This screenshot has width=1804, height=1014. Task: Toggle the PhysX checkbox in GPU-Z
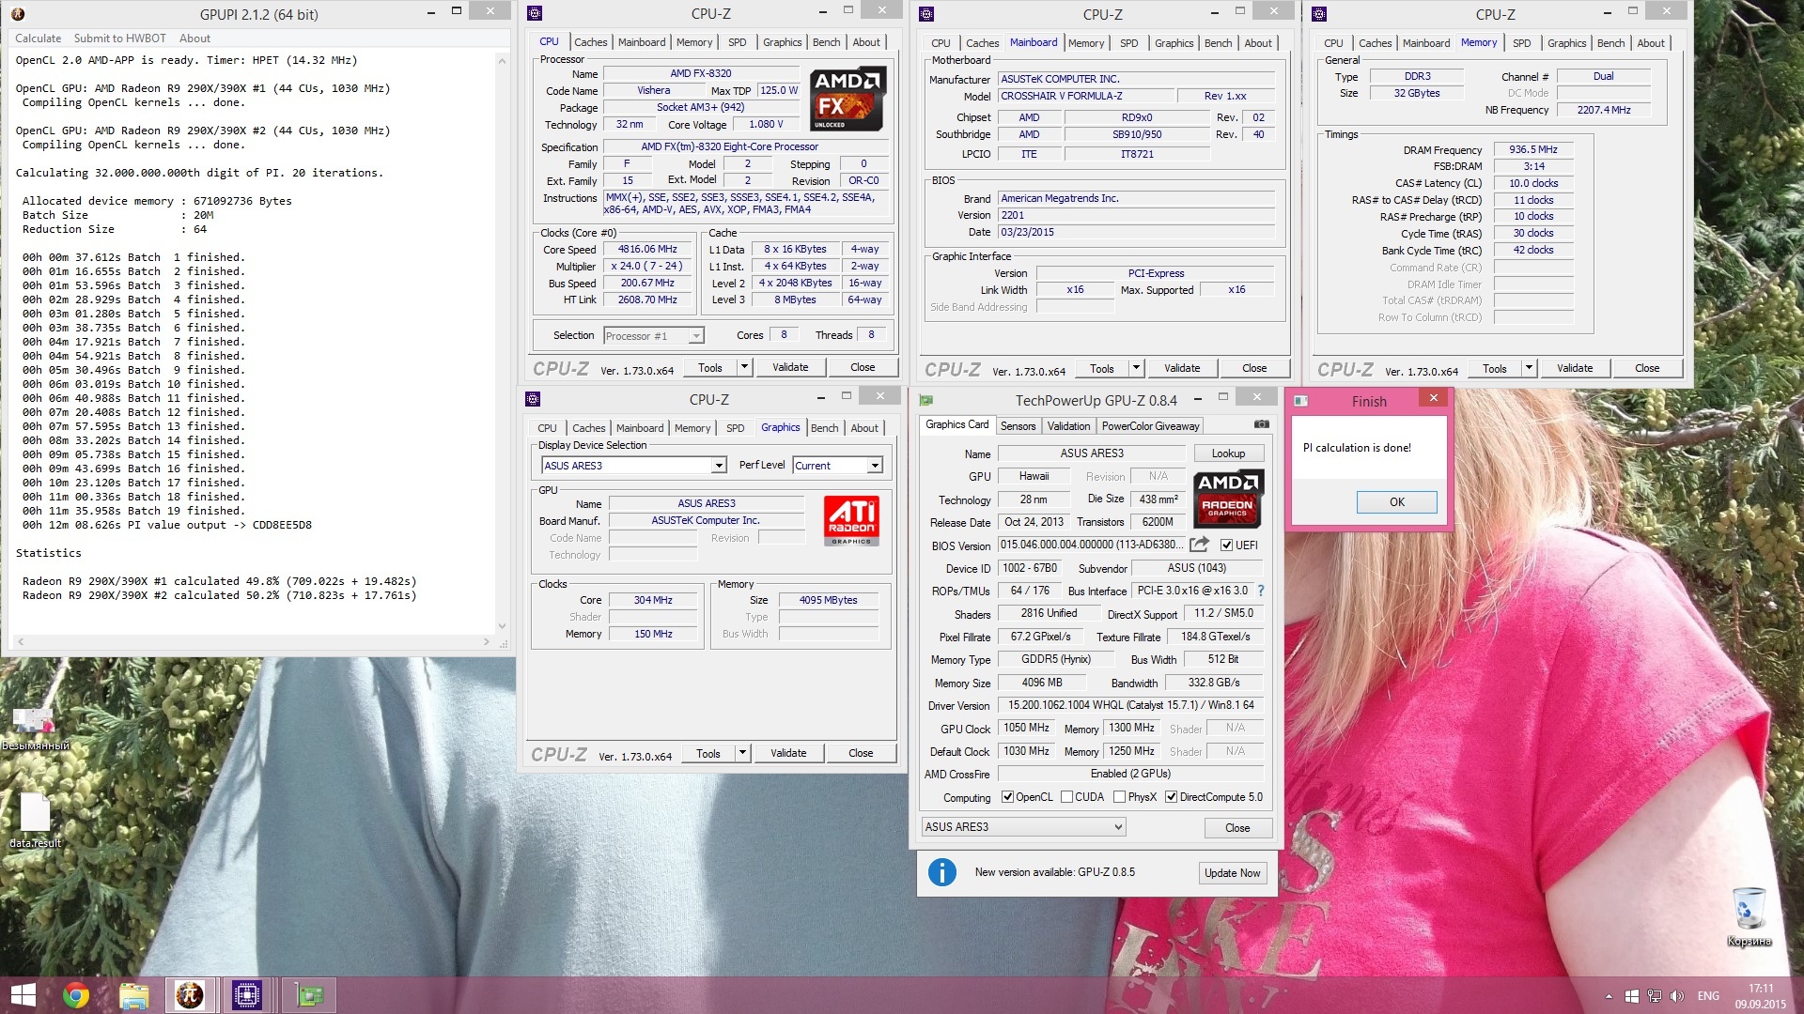pyautogui.click(x=1119, y=797)
